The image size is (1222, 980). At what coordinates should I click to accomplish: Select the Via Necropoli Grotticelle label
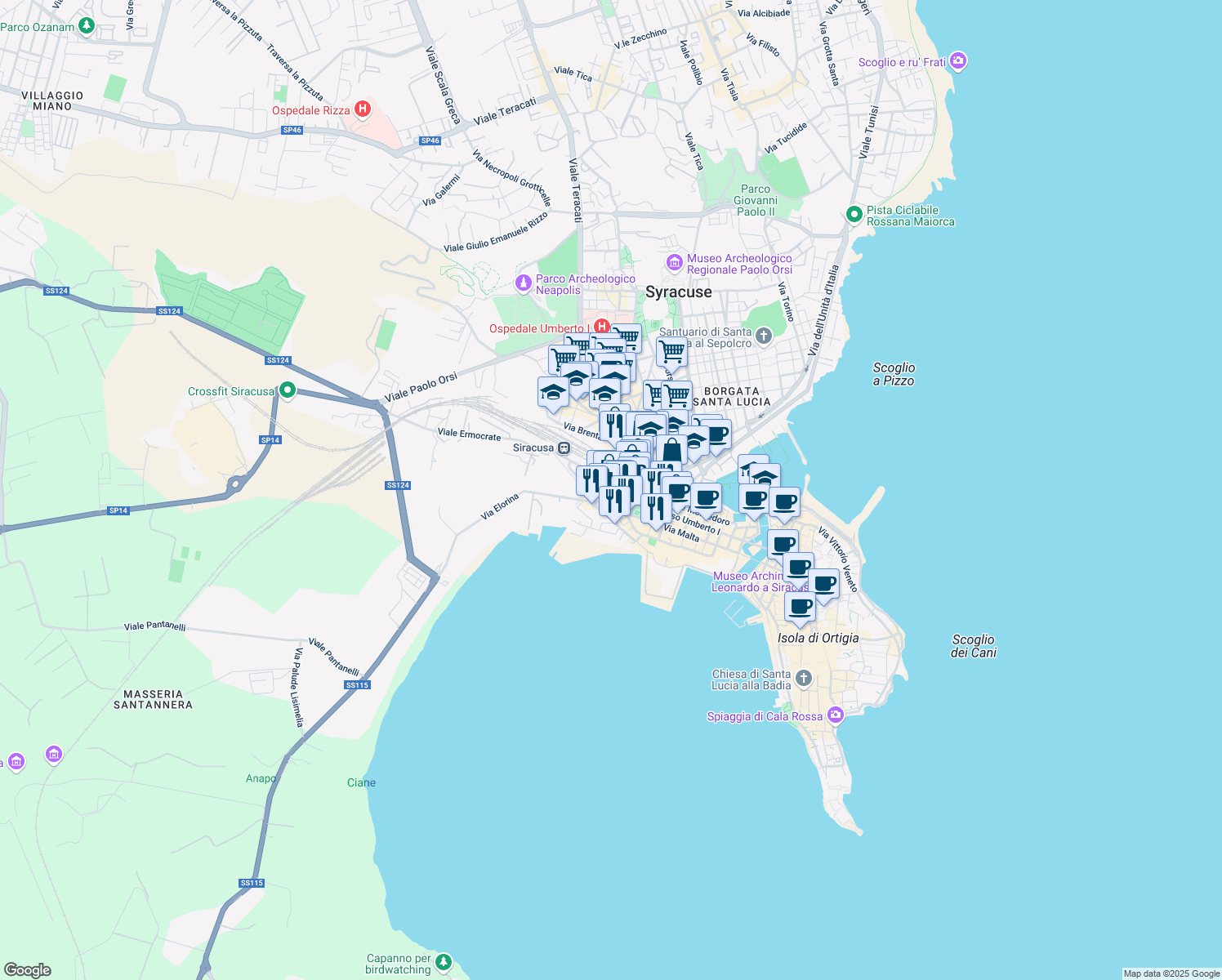tap(512, 178)
